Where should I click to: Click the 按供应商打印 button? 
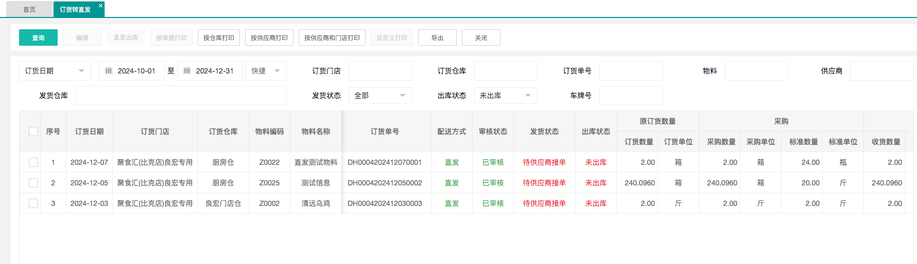click(269, 37)
